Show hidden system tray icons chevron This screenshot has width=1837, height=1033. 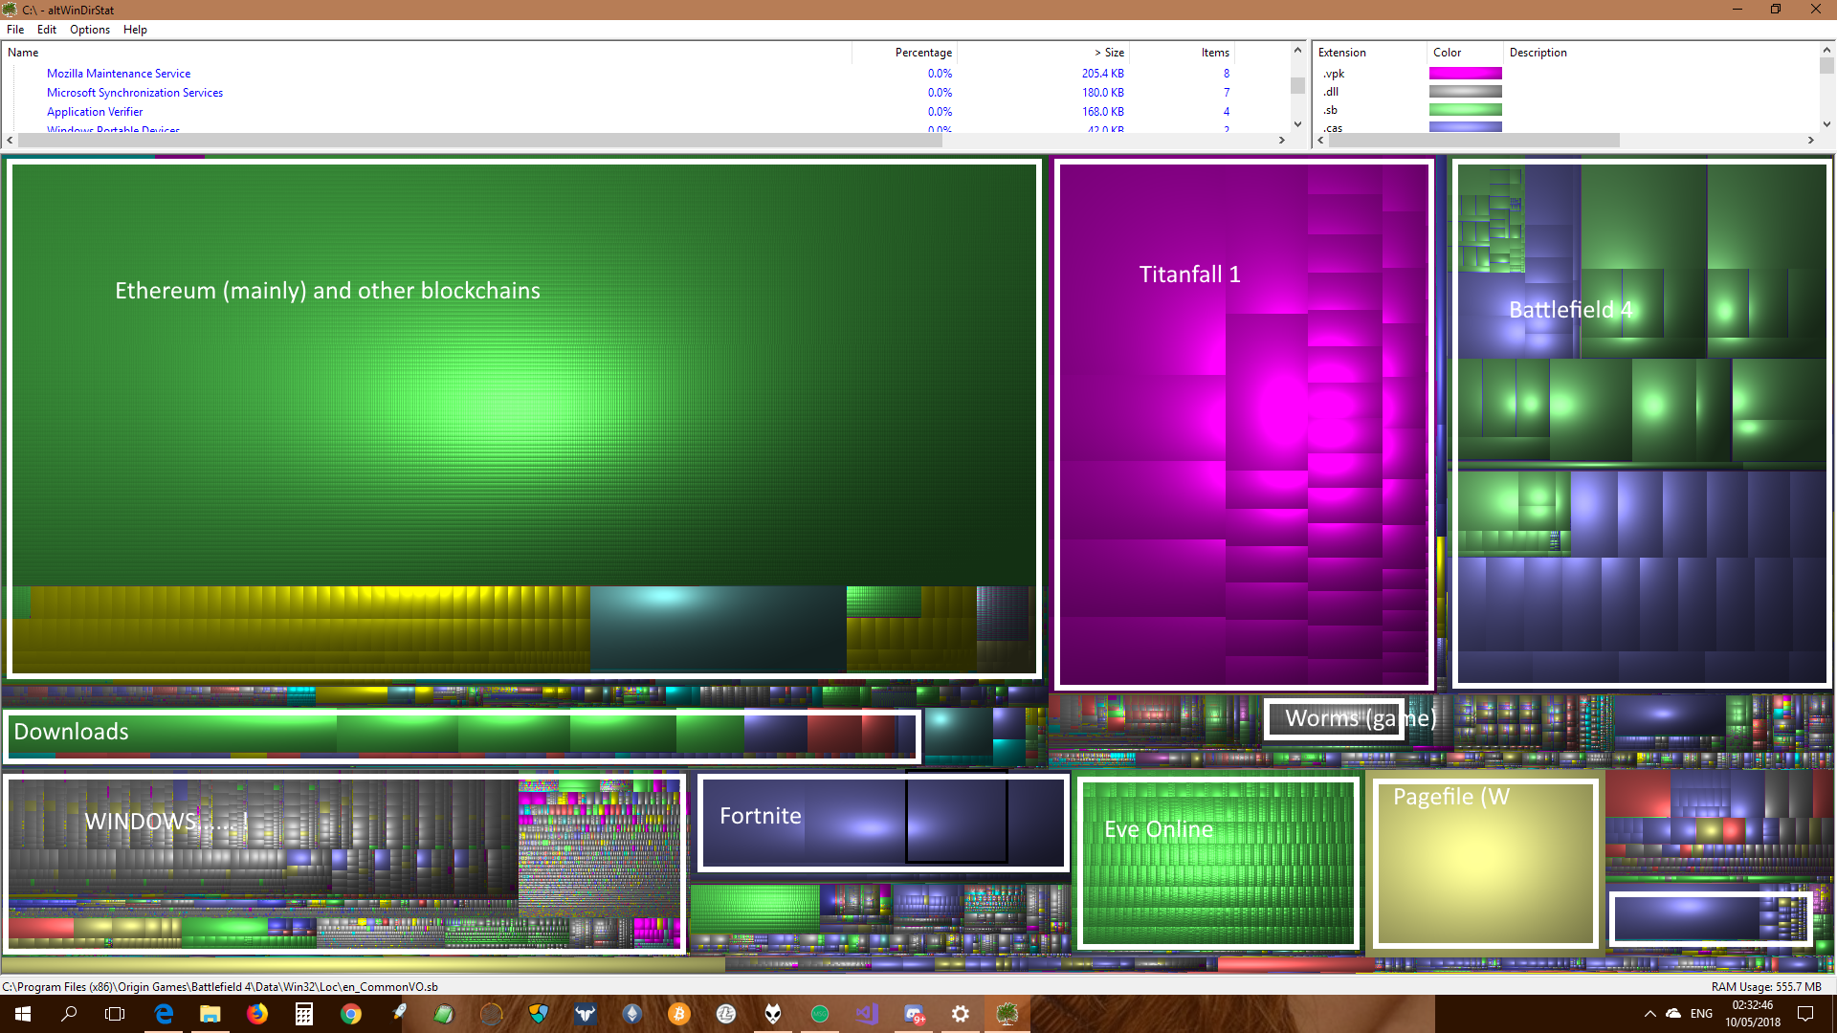coord(1649,1014)
